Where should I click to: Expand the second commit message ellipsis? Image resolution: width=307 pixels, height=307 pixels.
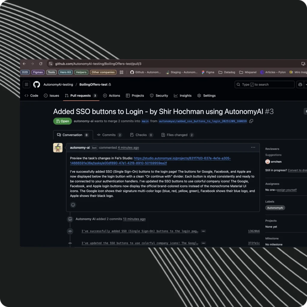coord(204,243)
